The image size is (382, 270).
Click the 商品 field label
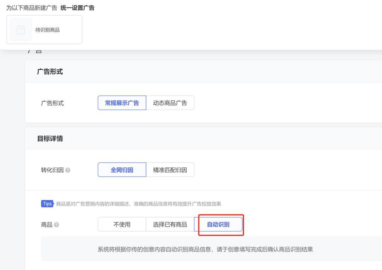click(47, 225)
